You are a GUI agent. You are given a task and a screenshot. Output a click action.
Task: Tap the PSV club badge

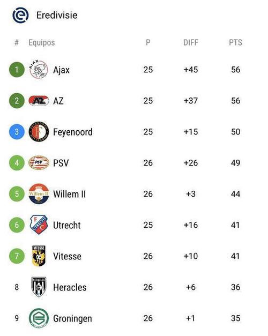click(39, 163)
